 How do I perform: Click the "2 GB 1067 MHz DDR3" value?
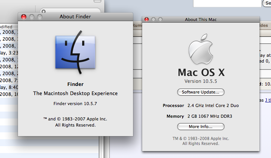coord(210,116)
